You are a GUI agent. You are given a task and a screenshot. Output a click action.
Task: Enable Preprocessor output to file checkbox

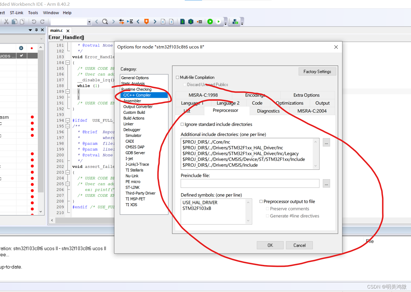261,201
